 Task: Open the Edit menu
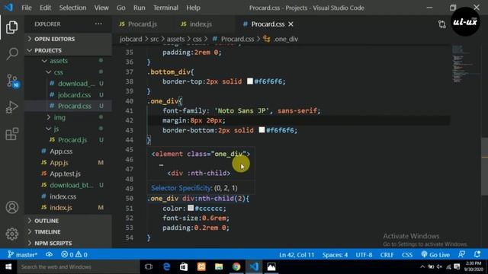click(x=45, y=8)
